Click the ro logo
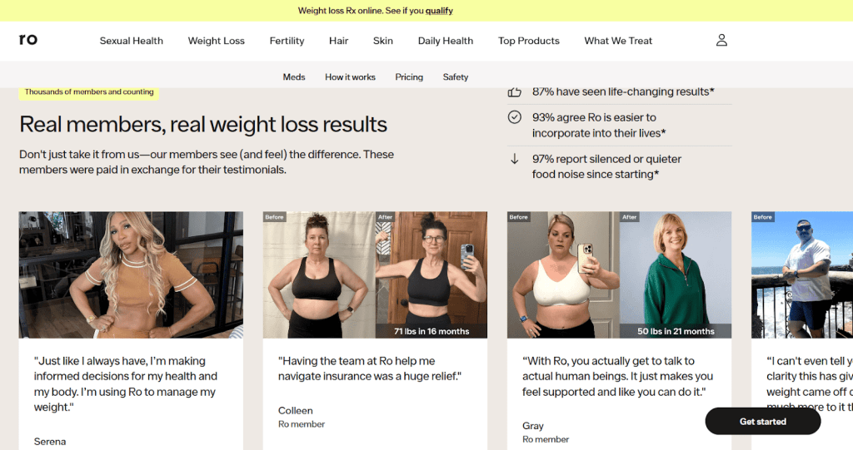This screenshot has width=853, height=450. click(28, 40)
